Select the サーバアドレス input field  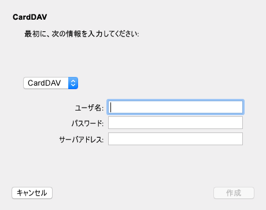175,139
